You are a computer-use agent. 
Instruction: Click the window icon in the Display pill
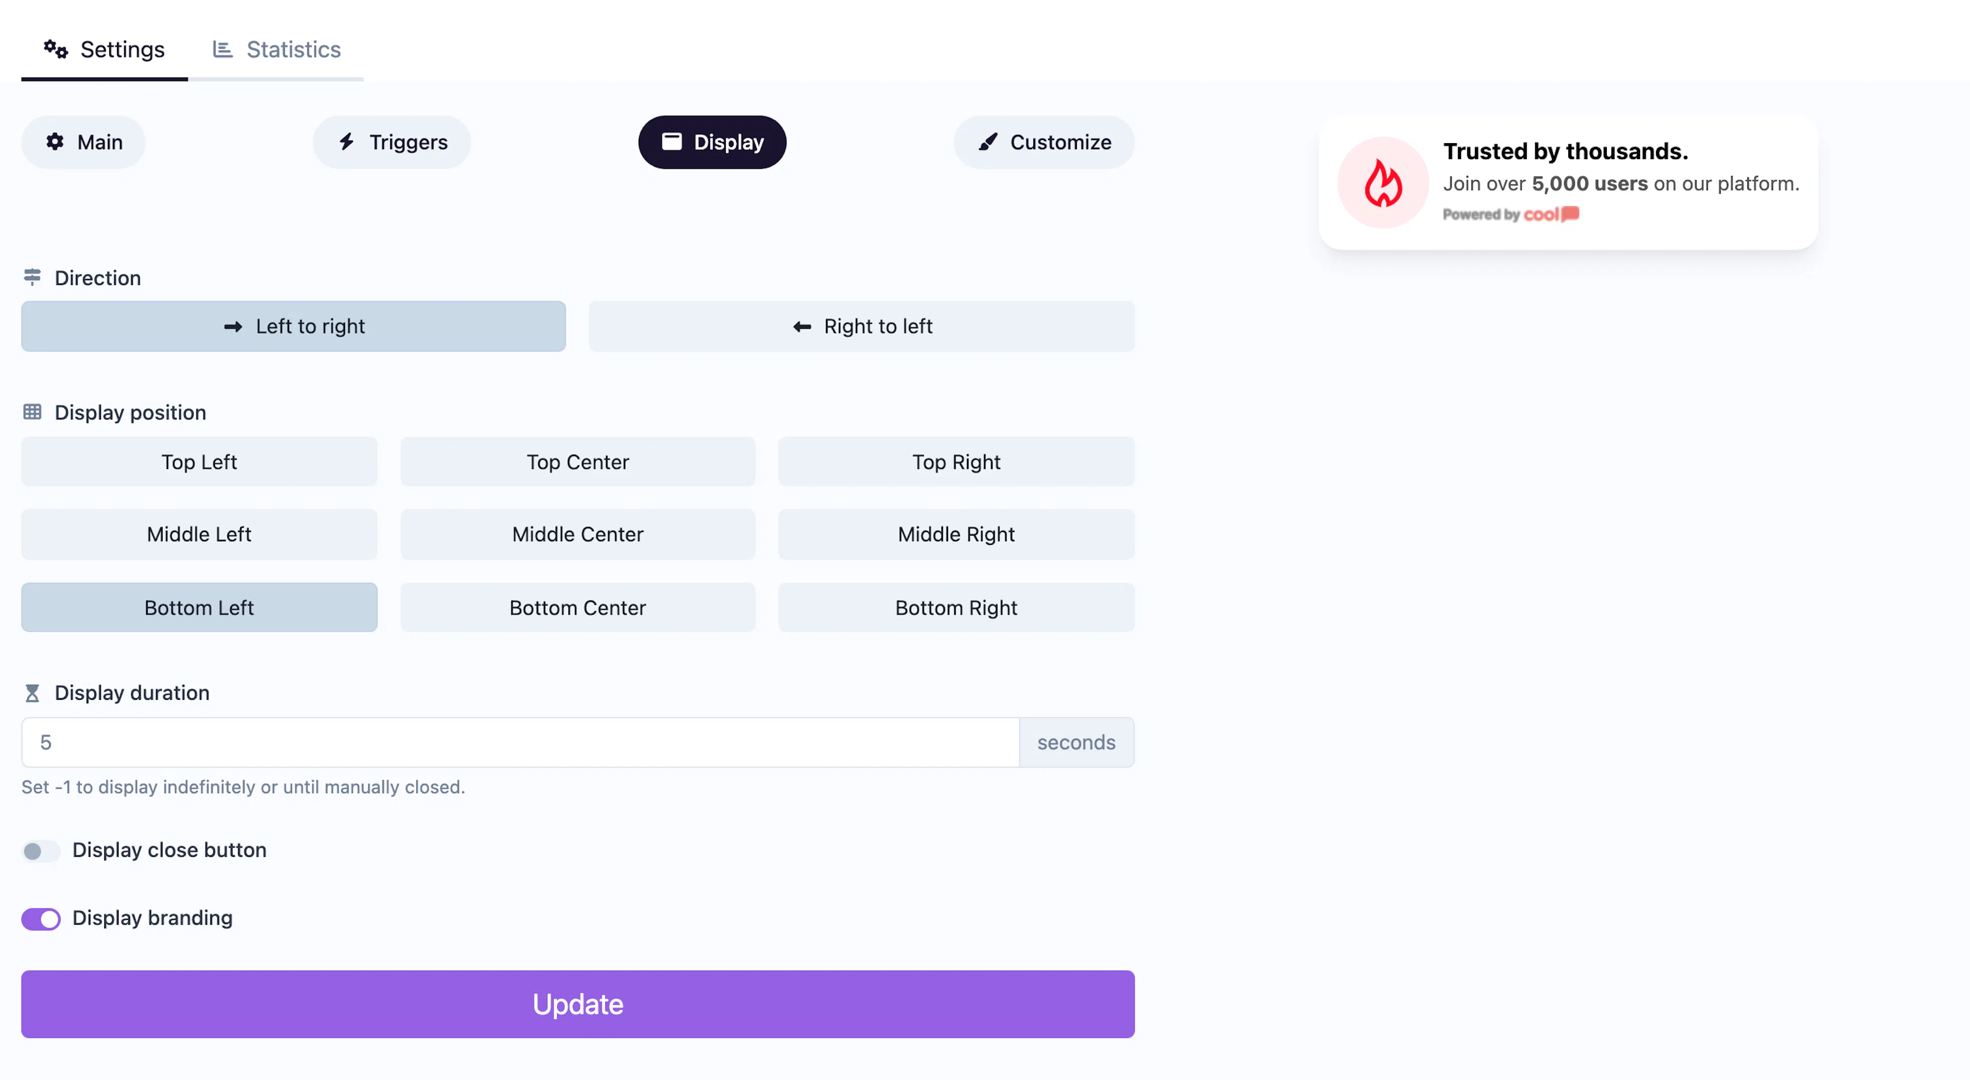[x=672, y=142]
